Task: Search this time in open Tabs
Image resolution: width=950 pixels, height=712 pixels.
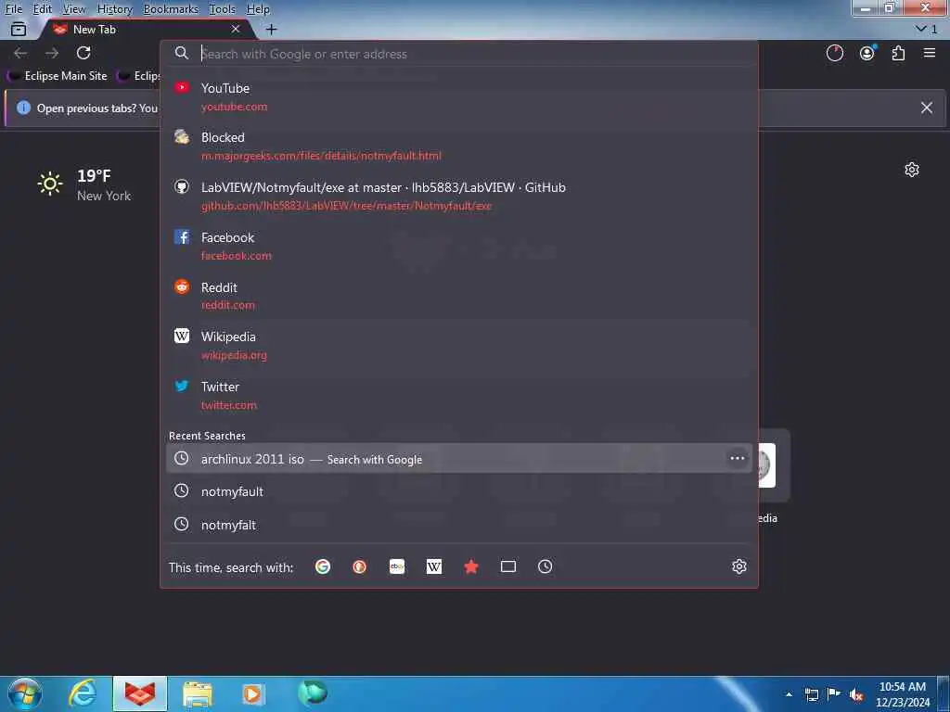Action: (508, 566)
